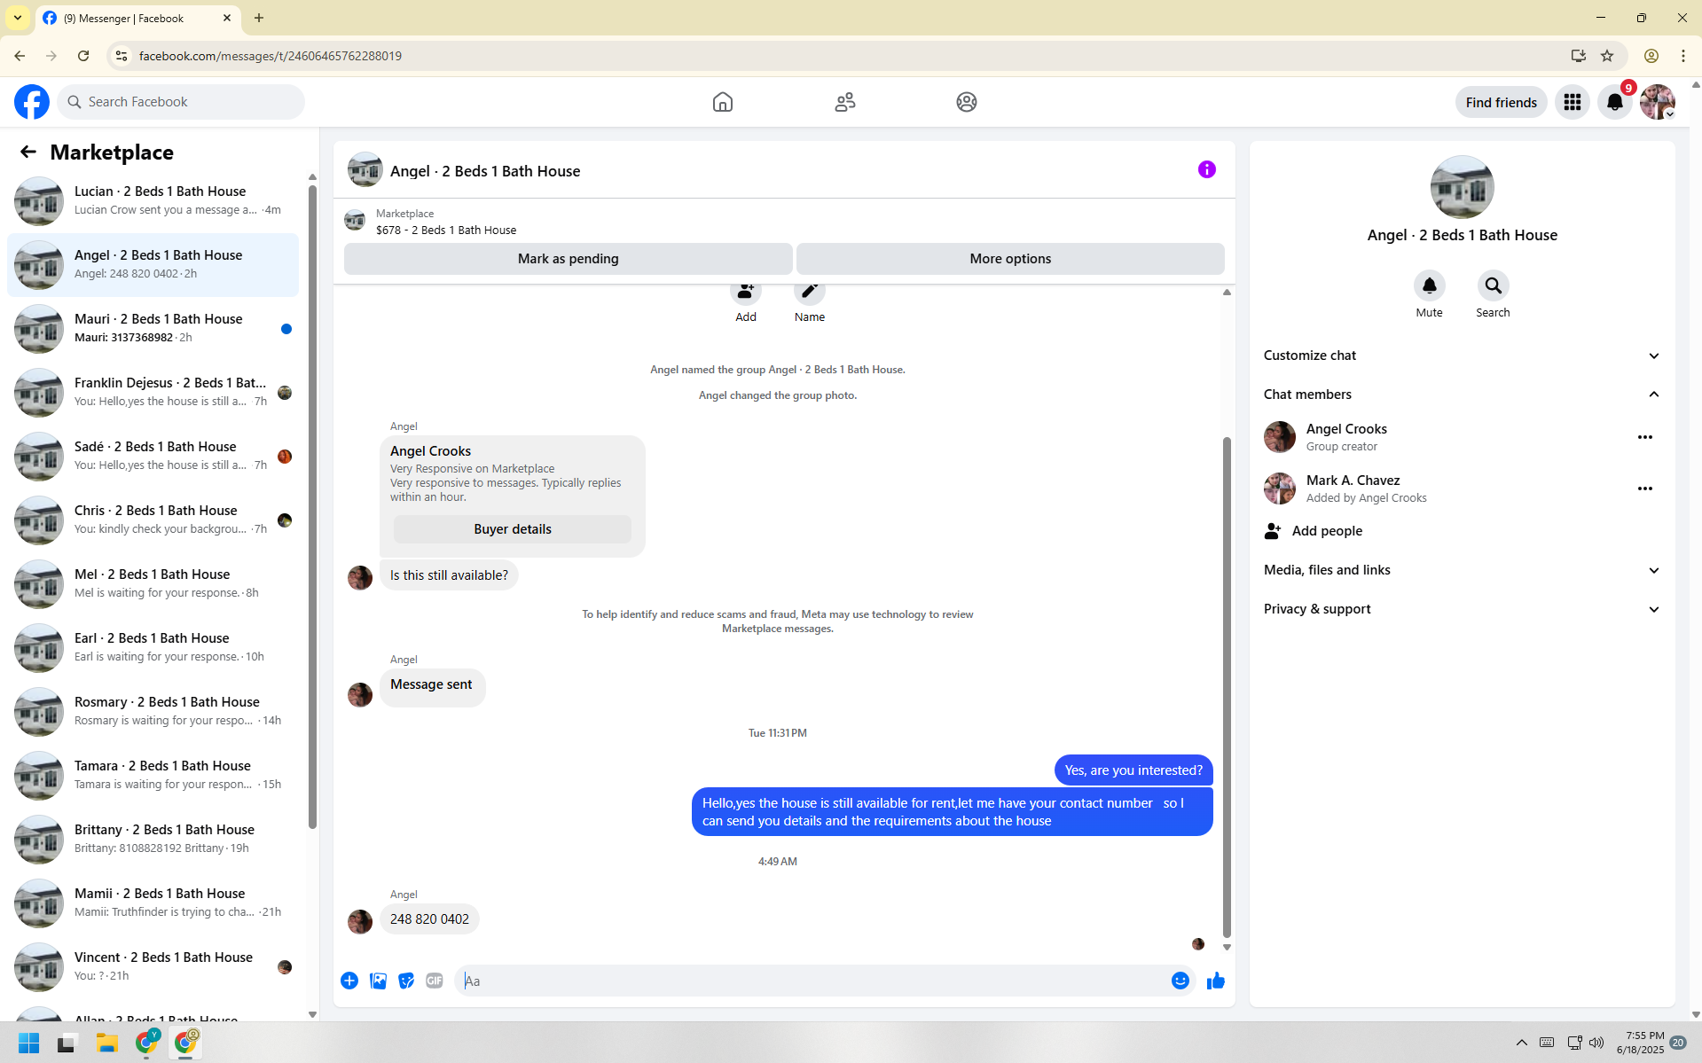This screenshot has height=1063, width=1702.
Task: Open the account profile picture menu
Action: point(1658,102)
